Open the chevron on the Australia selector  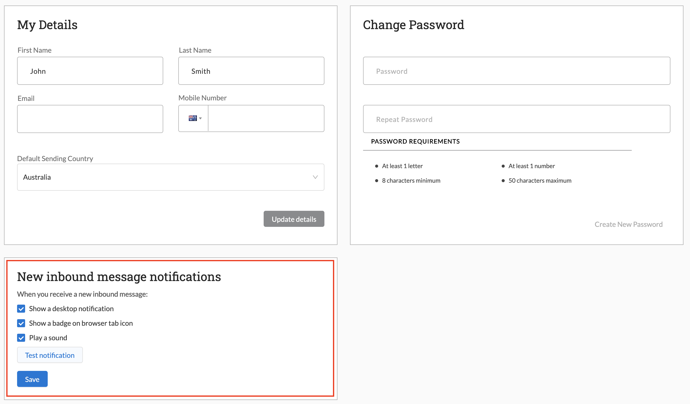click(x=315, y=177)
